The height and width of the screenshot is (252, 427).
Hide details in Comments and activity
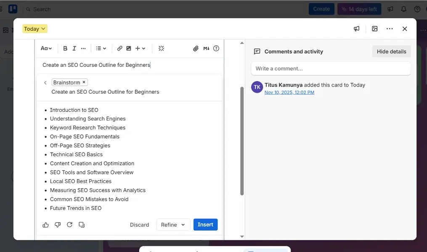391,51
